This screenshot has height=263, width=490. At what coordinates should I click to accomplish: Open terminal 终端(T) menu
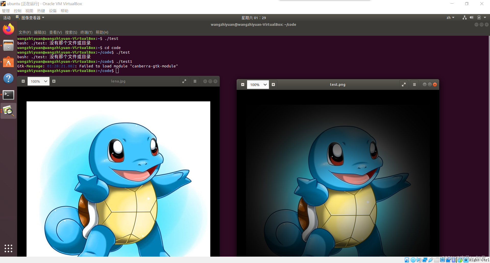[86, 32]
